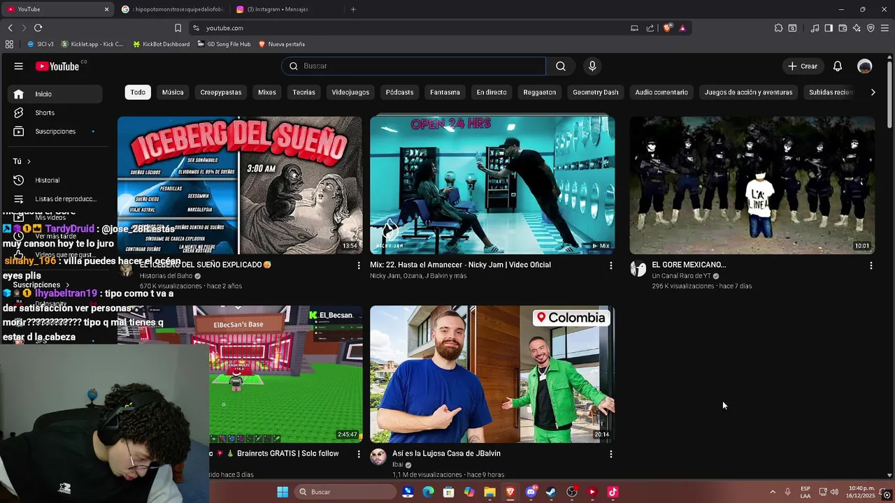Bookmark this page icon in address bar
This screenshot has height=503, width=895.
pos(178,28)
